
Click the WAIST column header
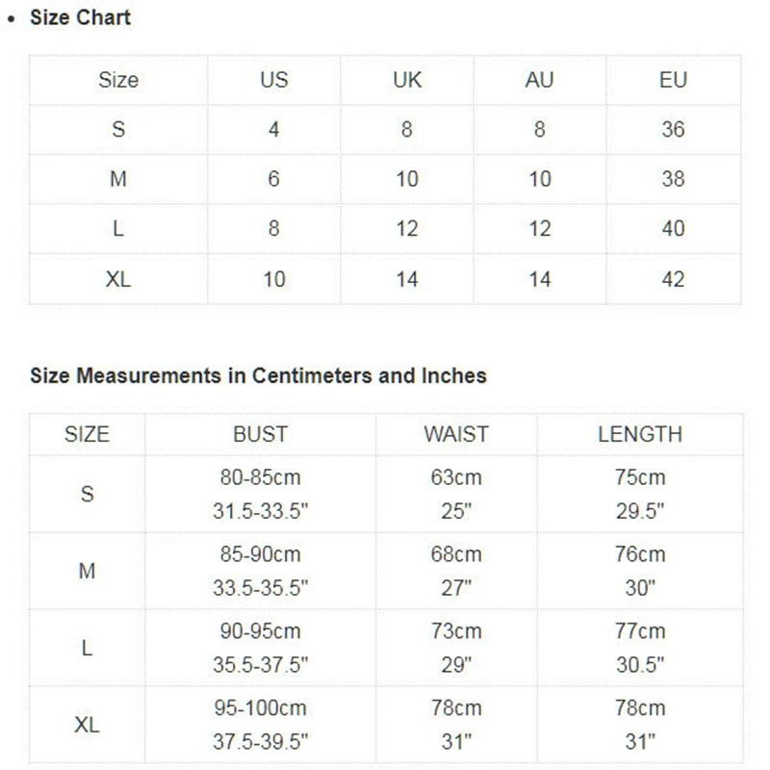[455, 434]
